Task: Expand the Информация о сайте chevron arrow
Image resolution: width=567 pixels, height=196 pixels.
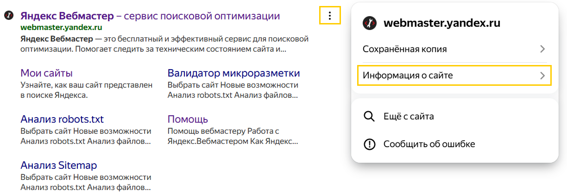Action: point(543,76)
